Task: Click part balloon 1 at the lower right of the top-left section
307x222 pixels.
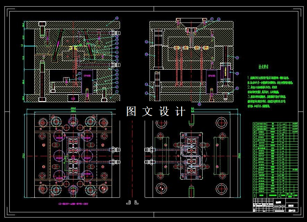Action: click(x=117, y=92)
